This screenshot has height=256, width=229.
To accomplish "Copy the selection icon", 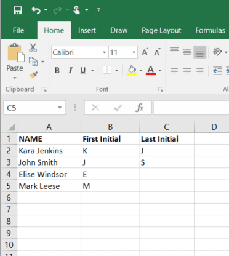I will point(33,62).
